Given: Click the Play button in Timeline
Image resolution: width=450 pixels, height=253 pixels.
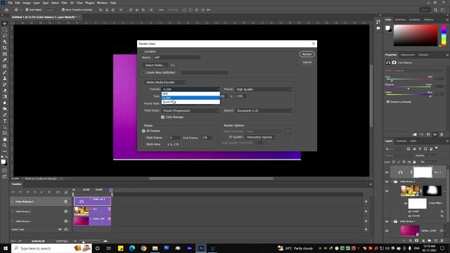Looking at the screenshot, I should [27, 192].
